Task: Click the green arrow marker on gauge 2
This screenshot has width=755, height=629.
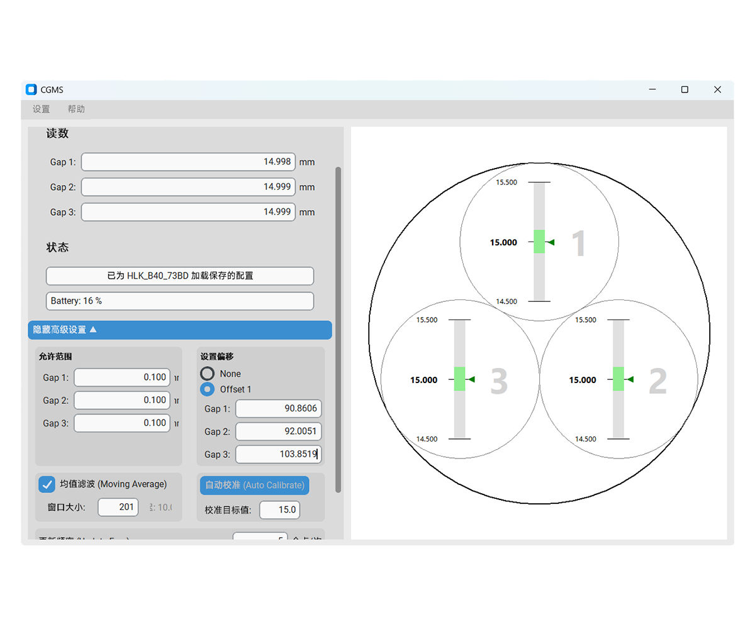Action: point(630,379)
